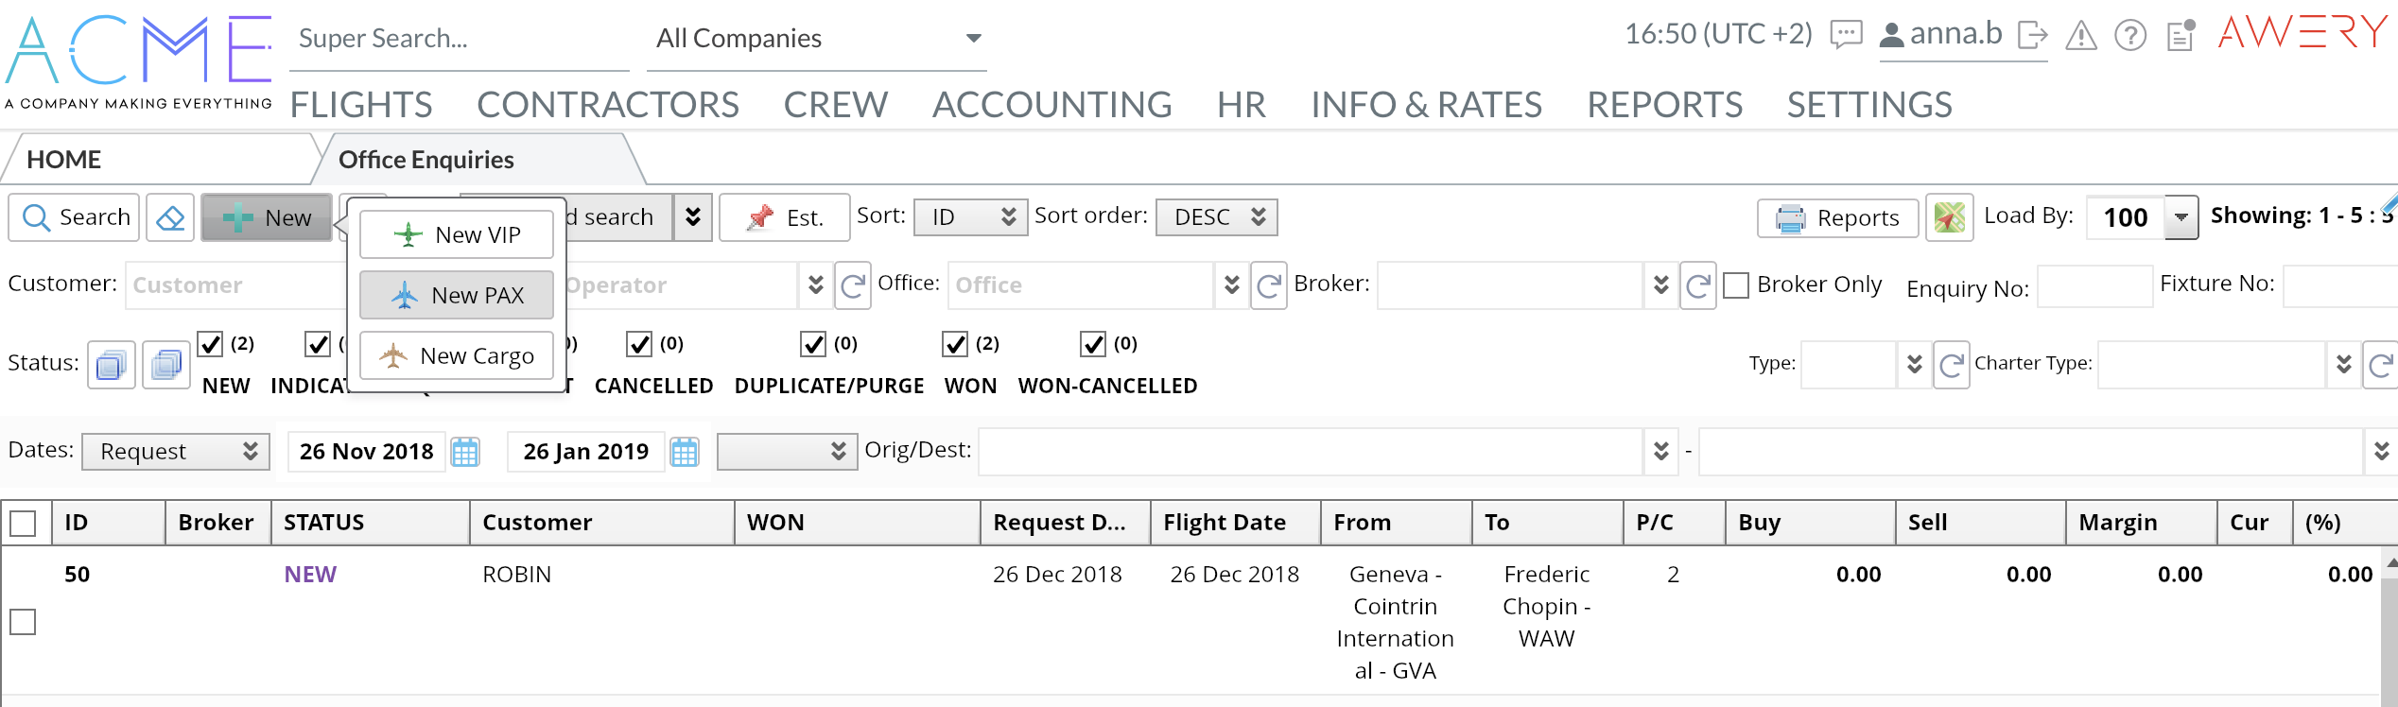Open the warning alerts triangle icon
This screenshot has width=2398, height=707.
pyautogui.click(x=2080, y=36)
